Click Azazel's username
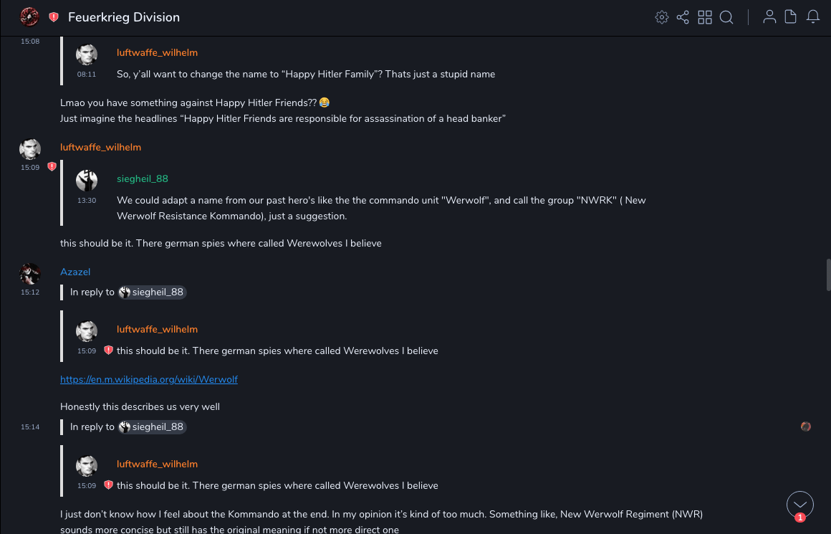The image size is (831, 534). click(75, 272)
